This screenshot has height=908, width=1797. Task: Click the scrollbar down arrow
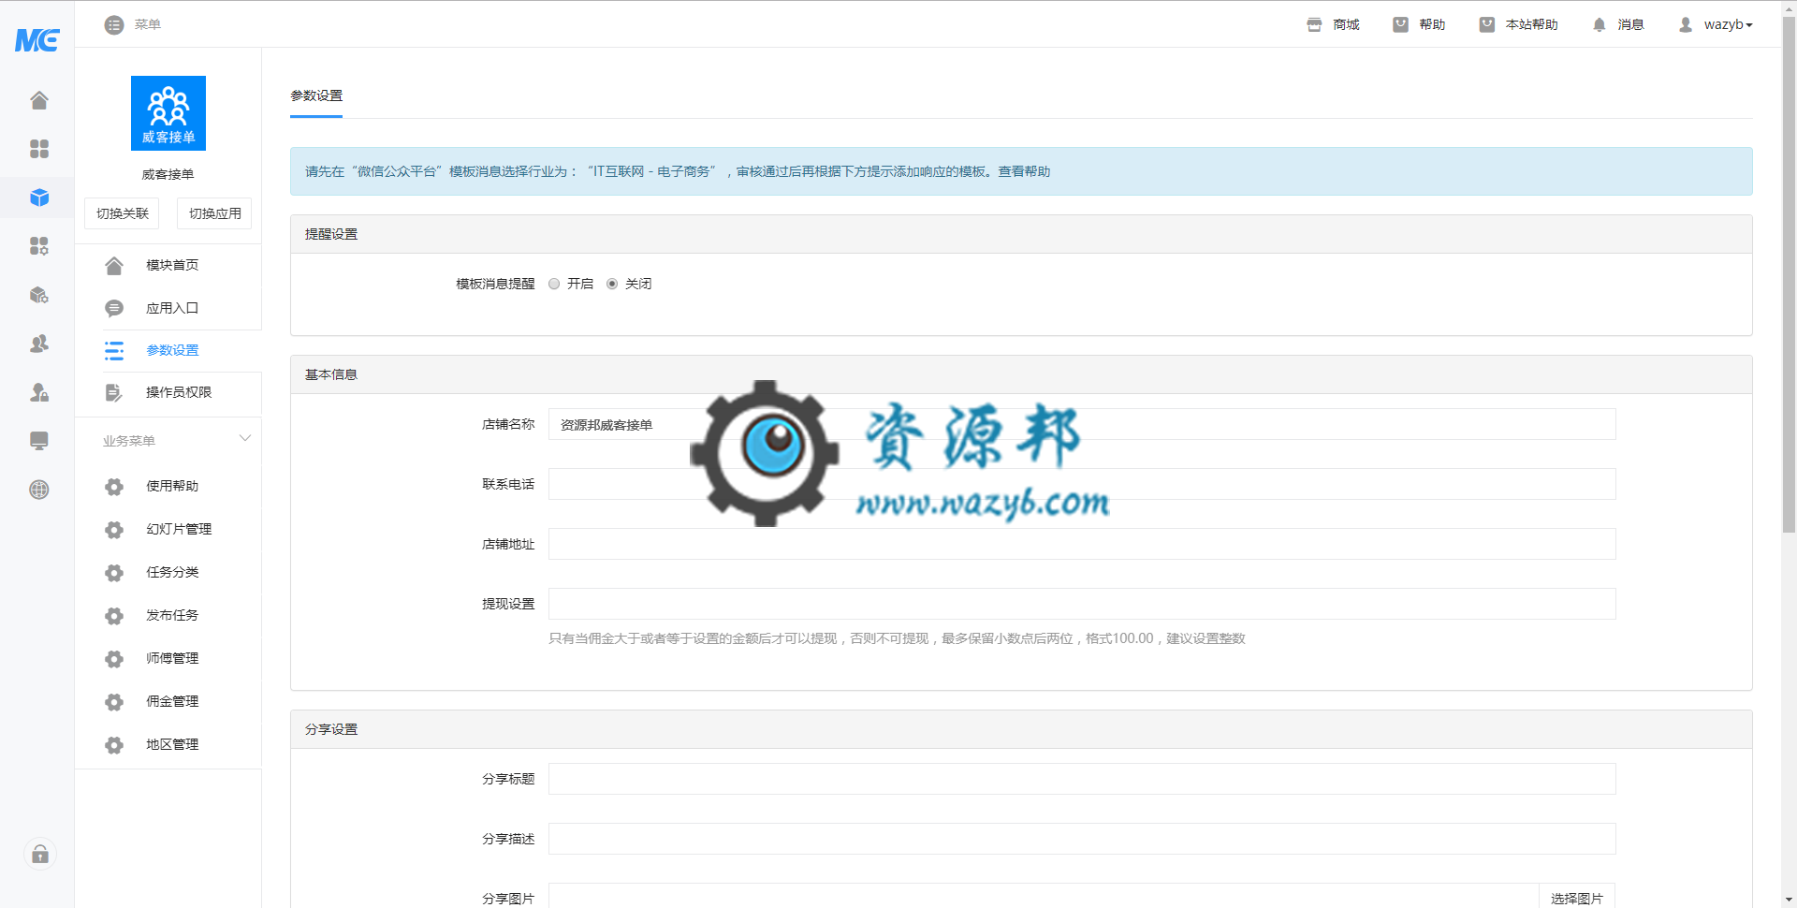pyautogui.click(x=1789, y=901)
